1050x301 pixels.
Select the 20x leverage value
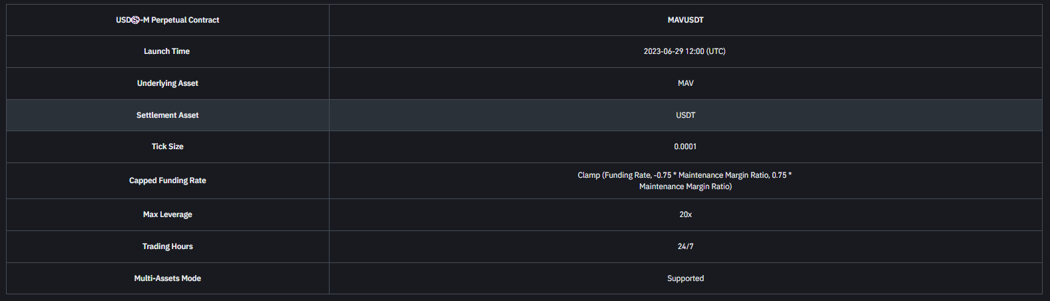coord(685,214)
